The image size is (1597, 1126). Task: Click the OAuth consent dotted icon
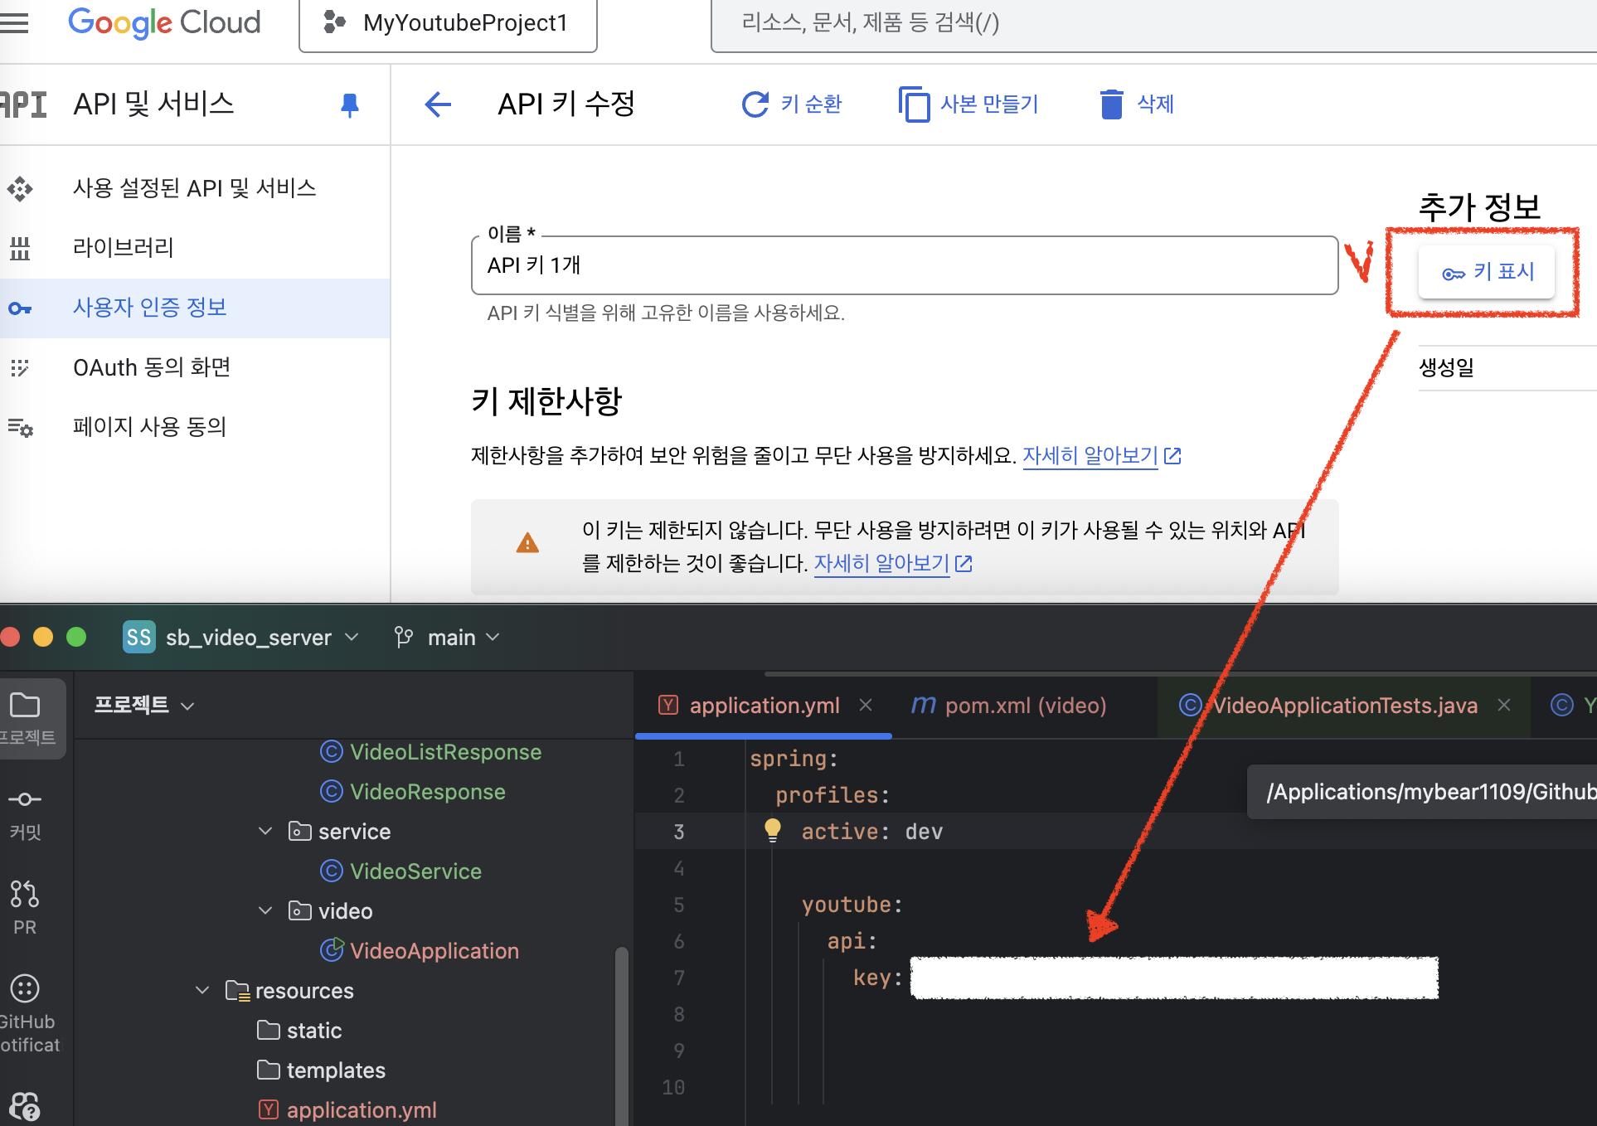click(20, 367)
